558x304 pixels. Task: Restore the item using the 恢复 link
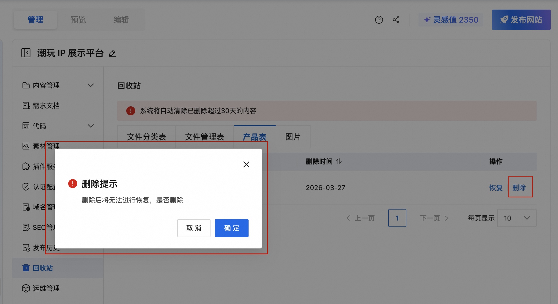[x=496, y=188]
